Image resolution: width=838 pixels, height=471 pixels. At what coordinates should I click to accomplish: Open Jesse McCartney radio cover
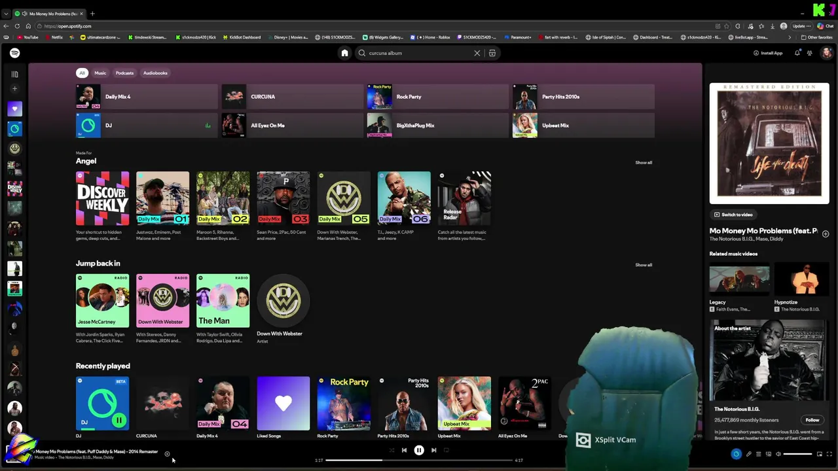coord(102,301)
